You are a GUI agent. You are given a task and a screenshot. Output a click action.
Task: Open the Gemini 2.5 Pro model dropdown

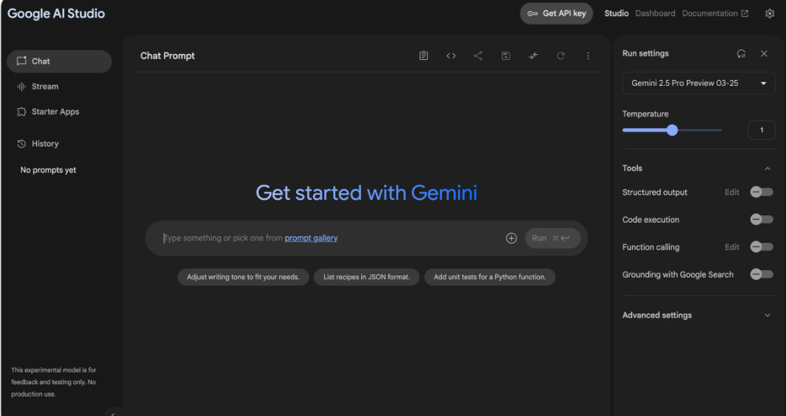[x=698, y=83]
